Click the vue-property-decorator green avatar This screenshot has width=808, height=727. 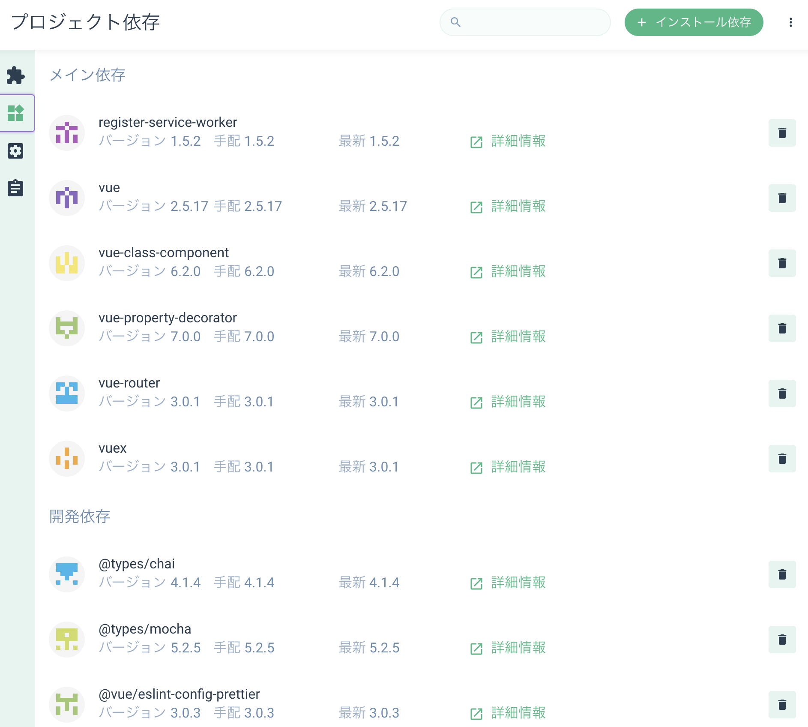coord(67,328)
